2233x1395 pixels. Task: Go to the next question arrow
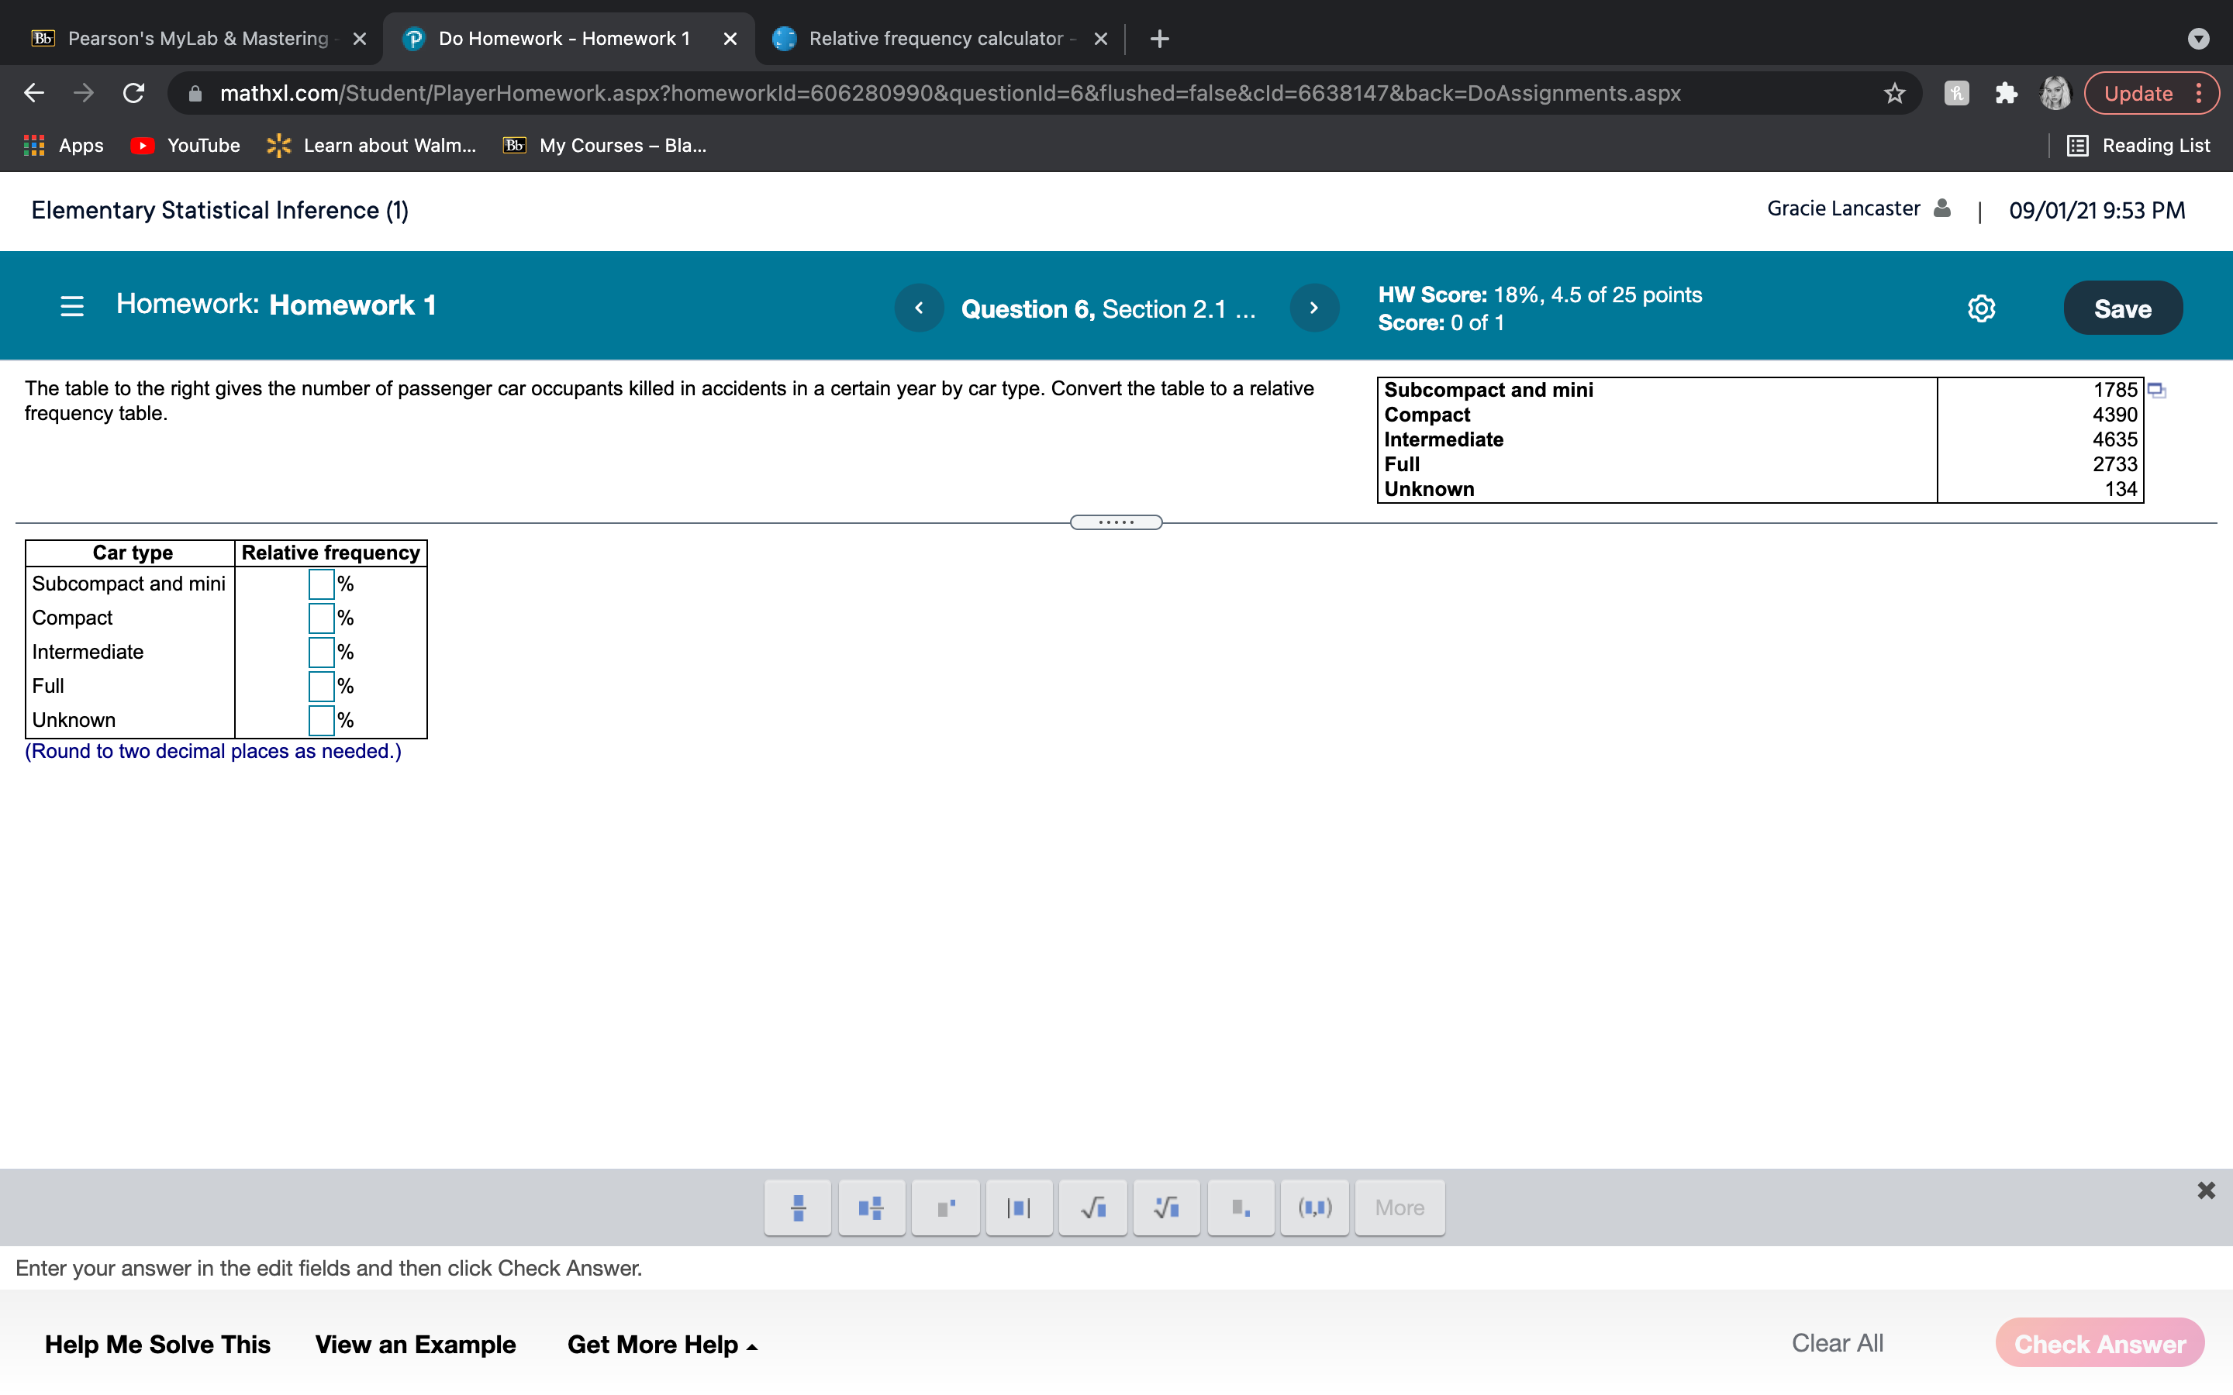click(1314, 308)
